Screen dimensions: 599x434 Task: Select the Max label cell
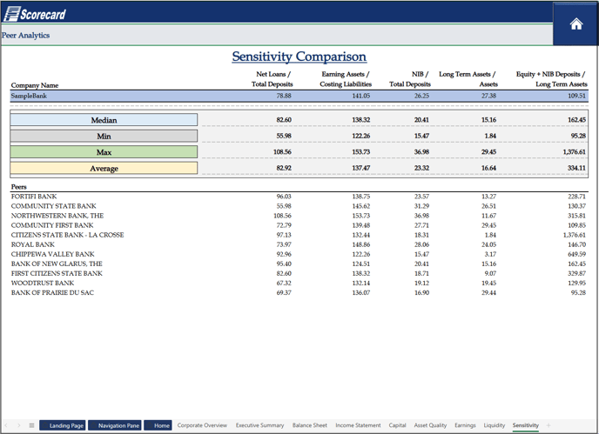coord(104,152)
